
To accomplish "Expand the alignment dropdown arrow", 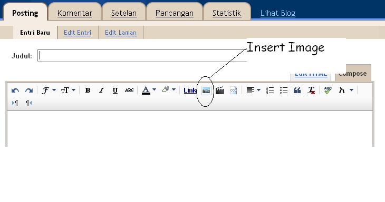I will click(258, 90).
